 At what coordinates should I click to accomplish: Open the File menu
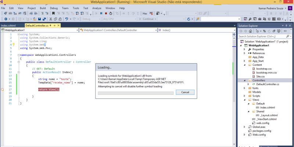coord(3,8)
